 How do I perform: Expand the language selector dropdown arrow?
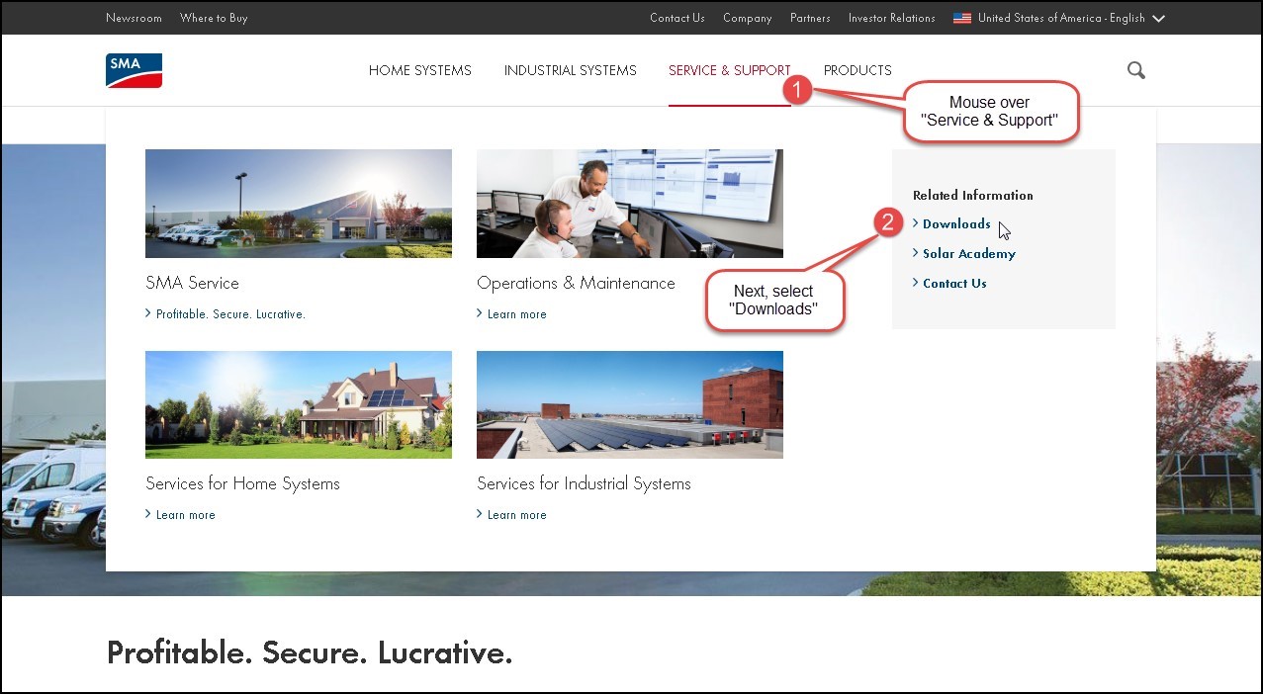click(1158, 18)
